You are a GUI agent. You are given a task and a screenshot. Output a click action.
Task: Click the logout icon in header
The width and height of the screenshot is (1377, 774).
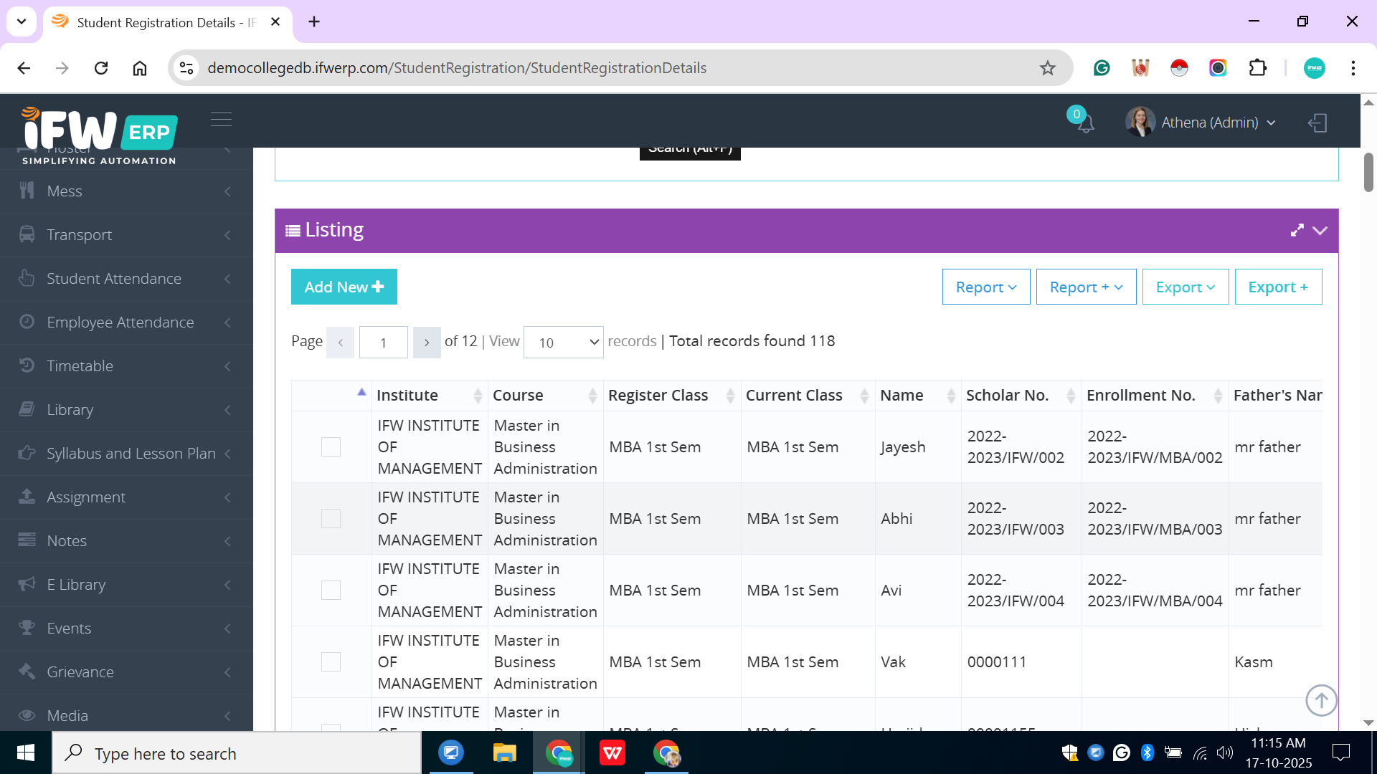click(x=1317, y=123)
